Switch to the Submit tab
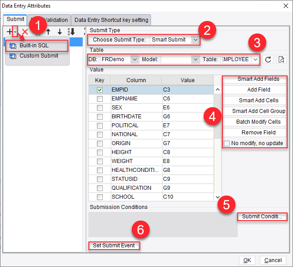 tap(15, 19)
